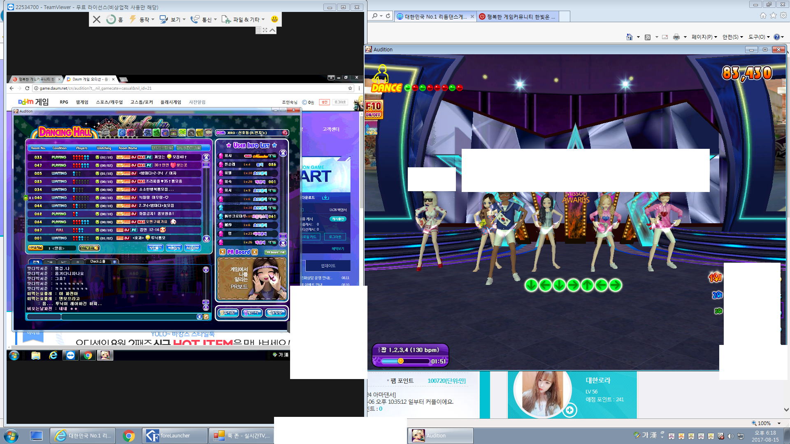Open the IE tools gear icon

tap(783, 16)
